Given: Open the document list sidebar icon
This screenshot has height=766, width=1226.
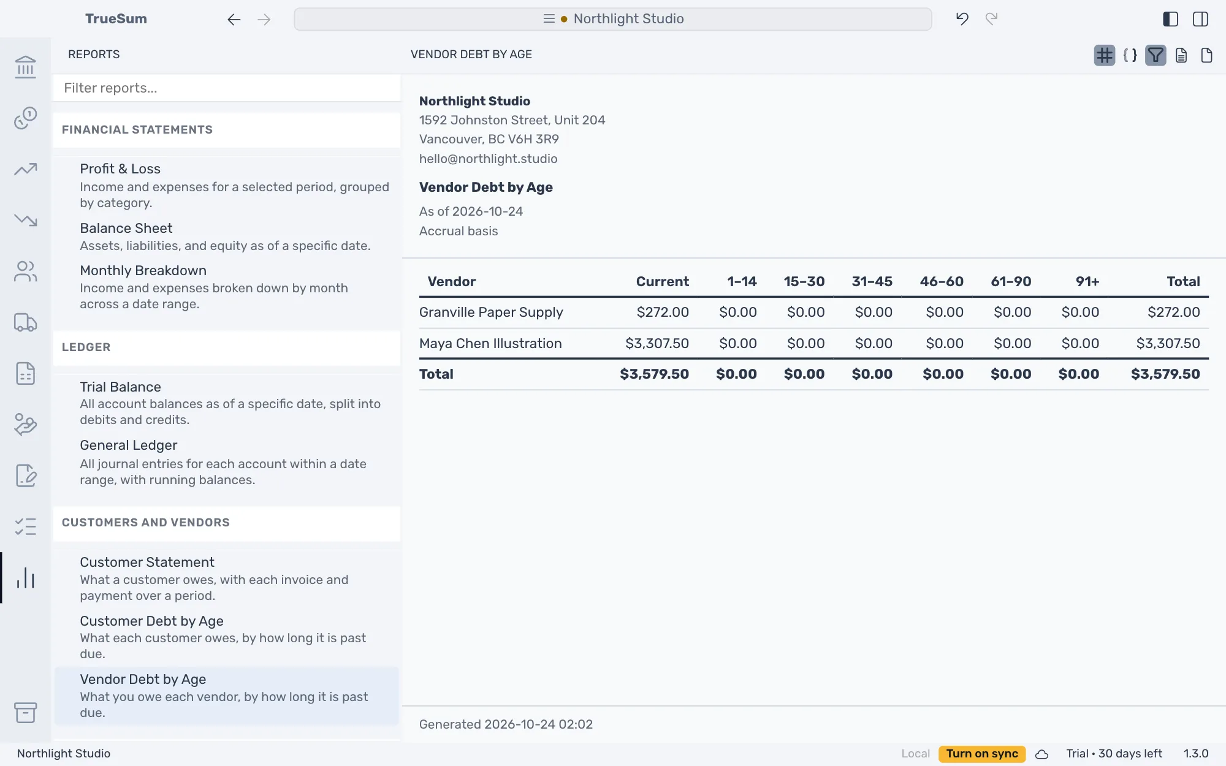Looking at the screenshot, I should point(25,373).
